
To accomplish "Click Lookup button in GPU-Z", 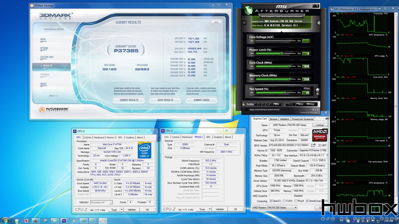I will click(320, 125).
